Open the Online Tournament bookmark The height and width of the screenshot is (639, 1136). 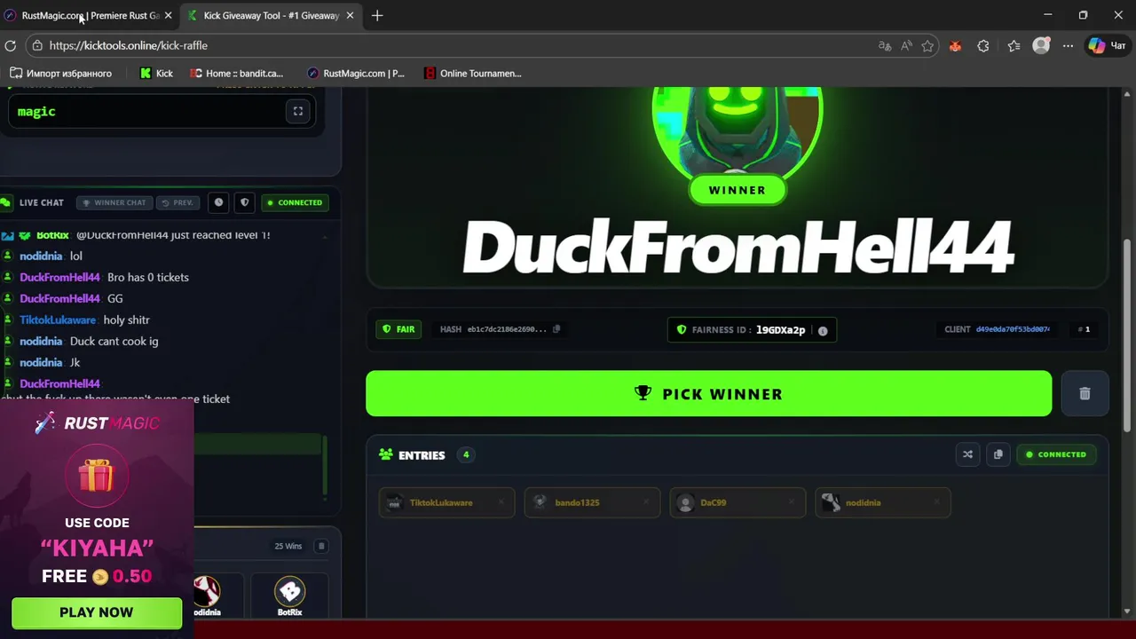click(x=473, y=74)
